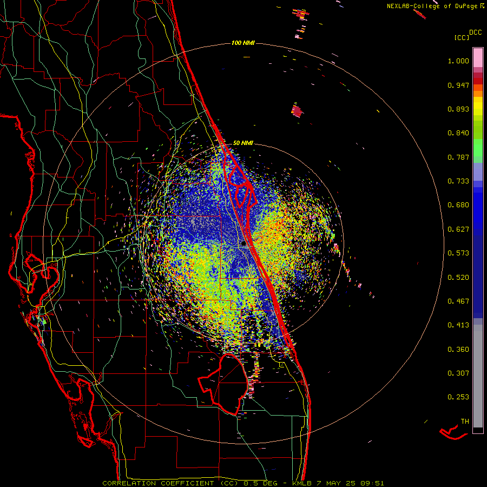This screenshot has height=487, width=487.
Task: Click the 0.467 color scale value
Action: [458, 301]
